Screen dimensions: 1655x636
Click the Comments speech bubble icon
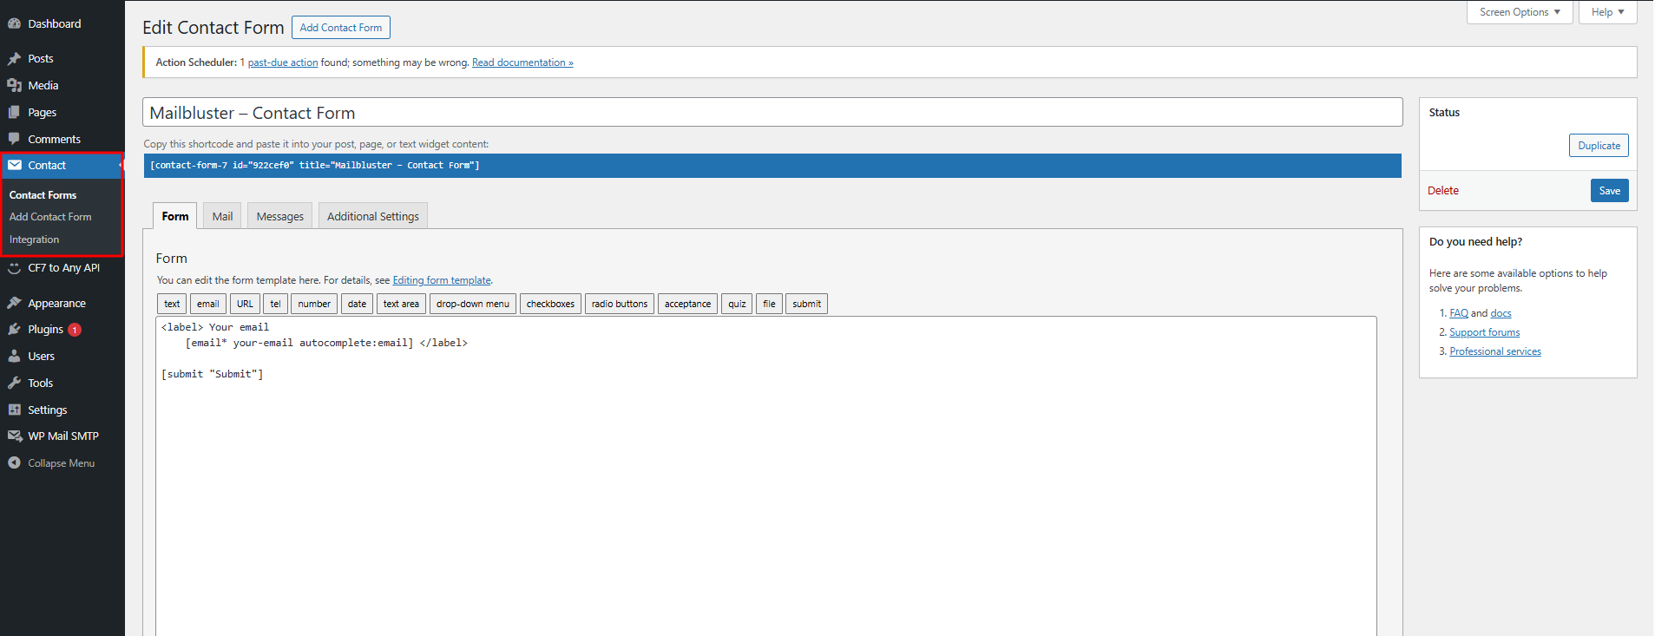[14, 139]
